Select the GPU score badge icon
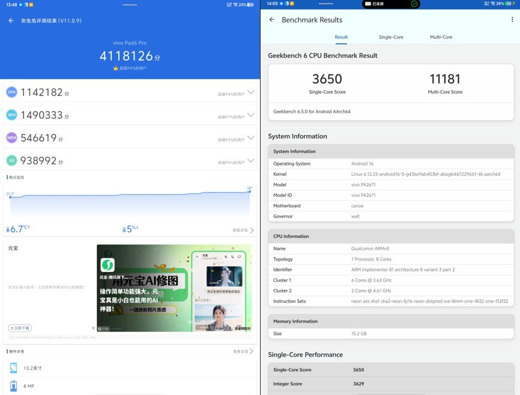The height and width of the screenshot is (395, 520). [x=10, y=115]
